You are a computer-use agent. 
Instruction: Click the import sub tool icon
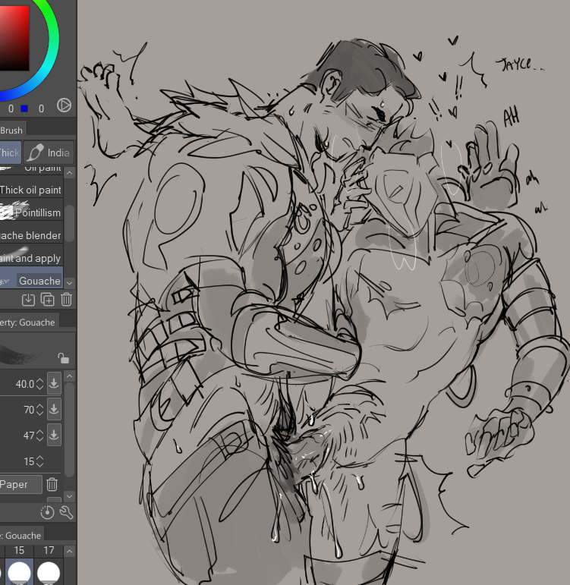[28, 300]
